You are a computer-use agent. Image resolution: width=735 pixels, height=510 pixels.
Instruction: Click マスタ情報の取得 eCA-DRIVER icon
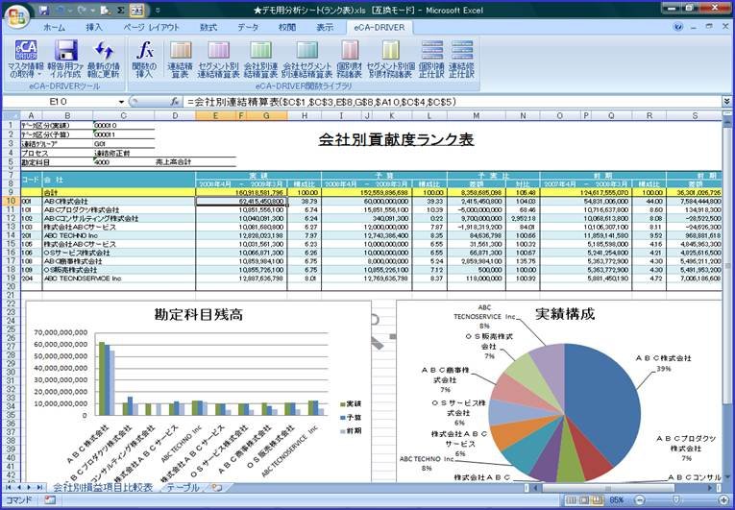coord(26,51)
